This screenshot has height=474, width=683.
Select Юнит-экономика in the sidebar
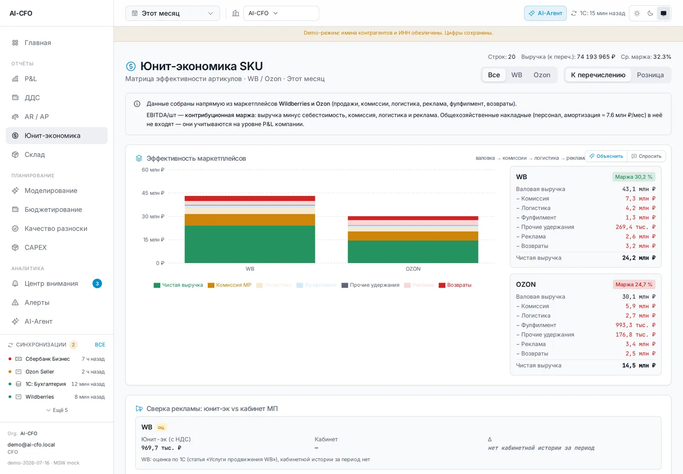point(56,136)
